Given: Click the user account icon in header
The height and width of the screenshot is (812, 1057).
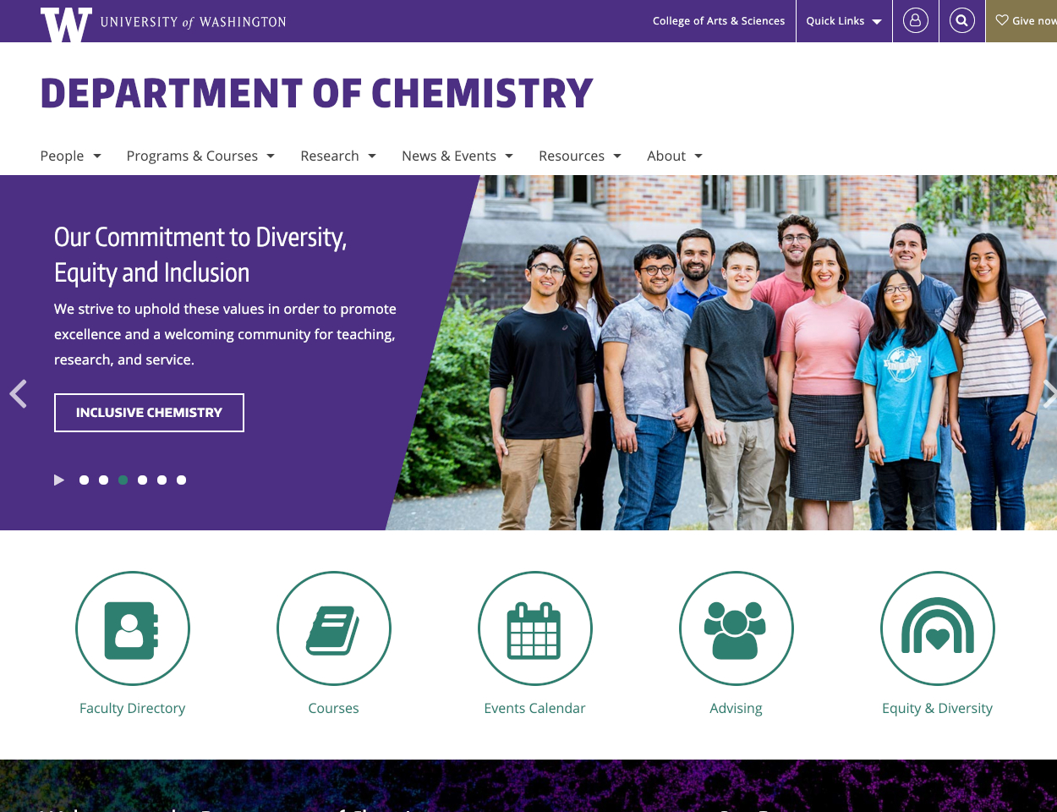Looking at the screenshot, I should (915, 20).
